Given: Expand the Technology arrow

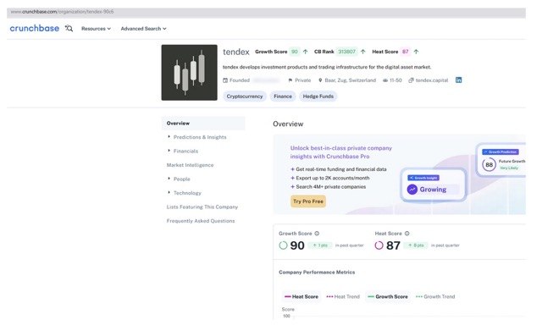Looking at the screenshot, I should coord(169,192).
